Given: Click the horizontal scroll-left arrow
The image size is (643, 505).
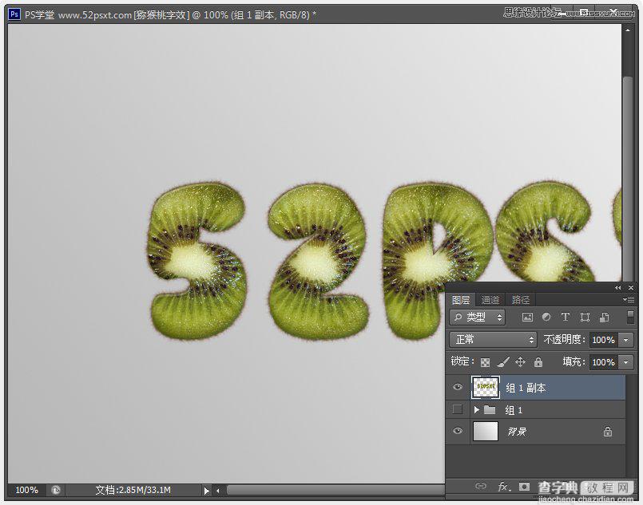Looking at the screenshot, I should (218, 491).
